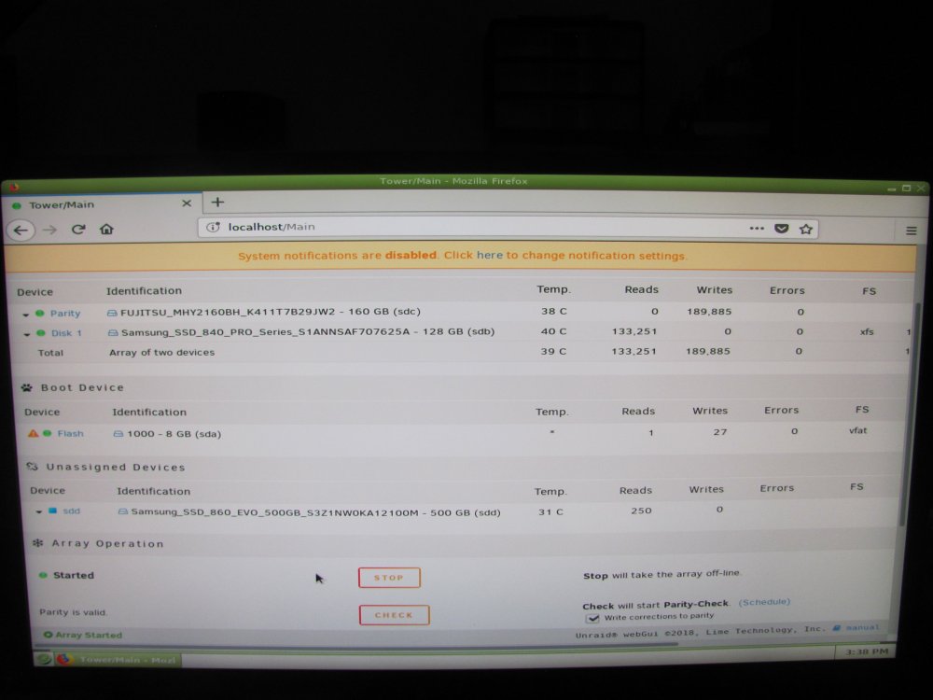
Task: Open a new tab with the plus button
Action: click(x=217, y=203)
